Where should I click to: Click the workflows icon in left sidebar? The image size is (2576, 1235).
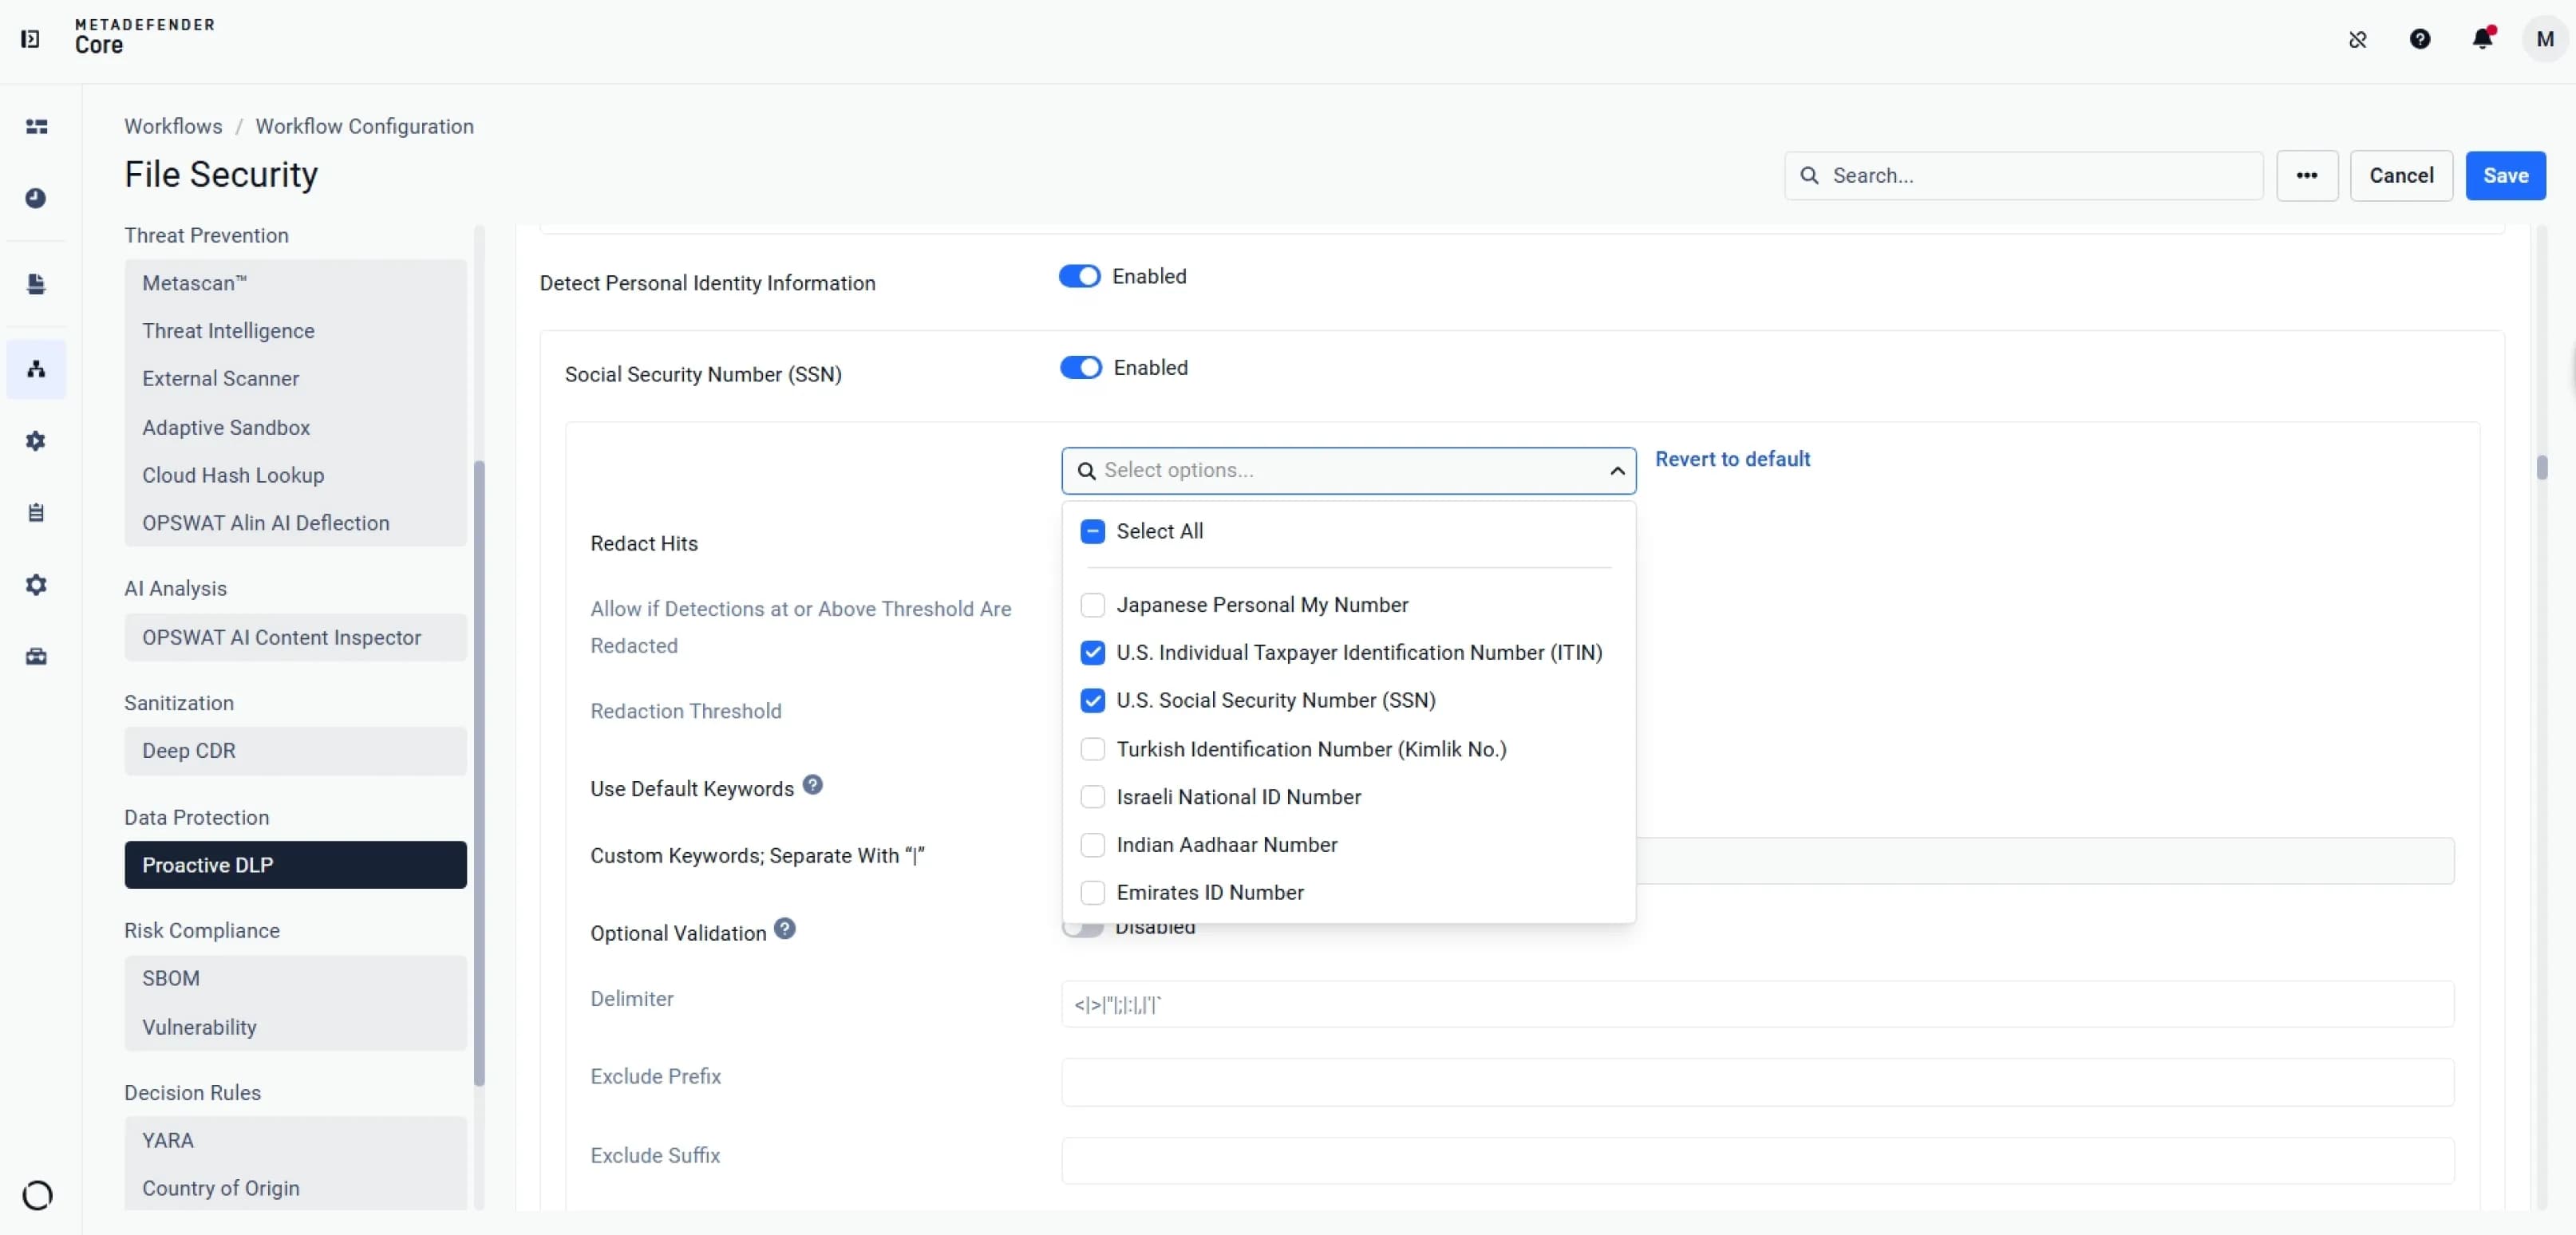coord(36,369)
